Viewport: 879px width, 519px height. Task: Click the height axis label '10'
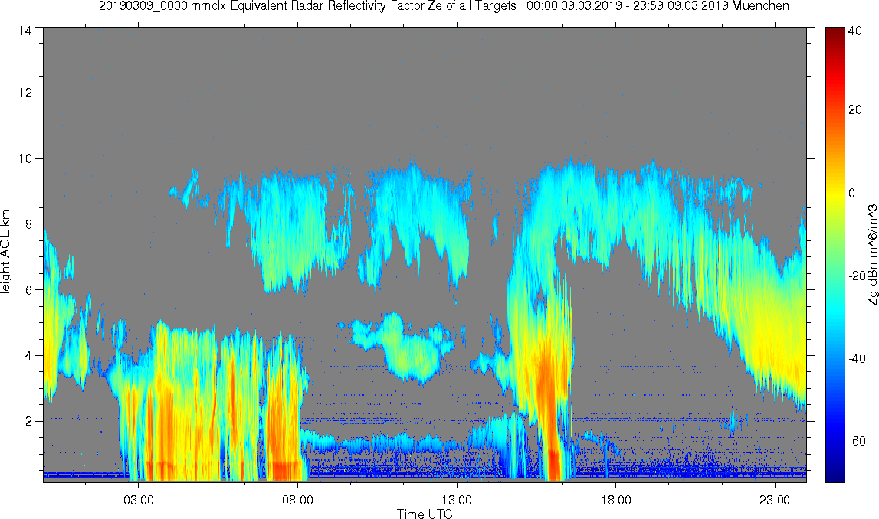25,158
